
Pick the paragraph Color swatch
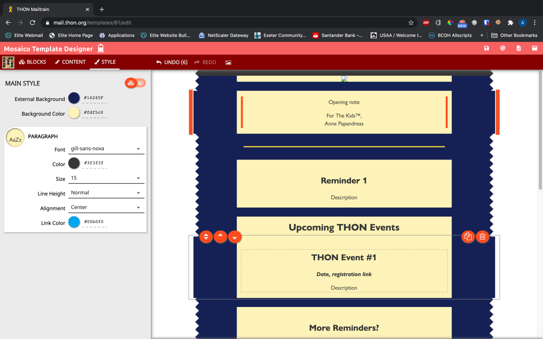click(74, 163)
